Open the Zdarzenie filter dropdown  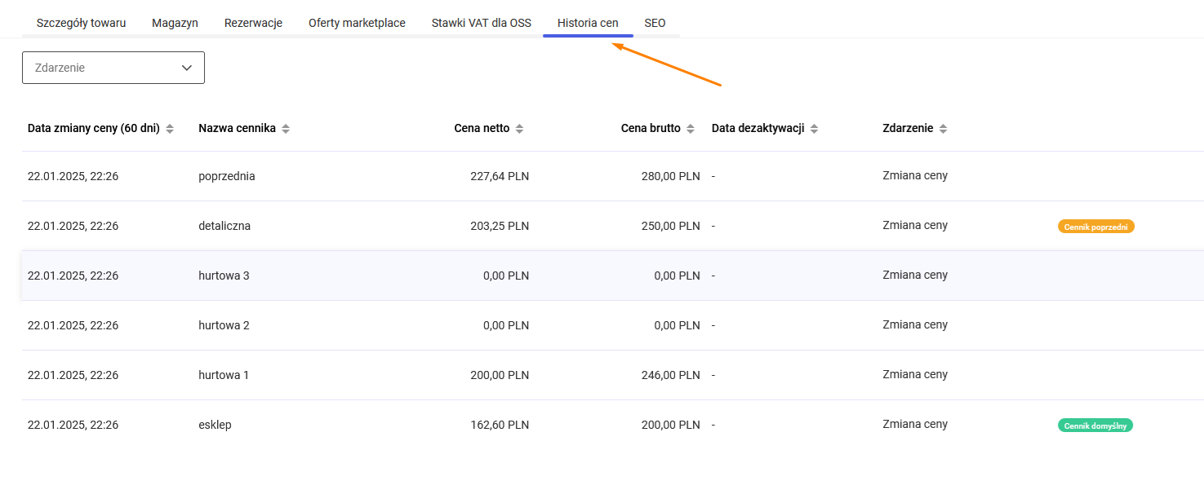(113, 68)
